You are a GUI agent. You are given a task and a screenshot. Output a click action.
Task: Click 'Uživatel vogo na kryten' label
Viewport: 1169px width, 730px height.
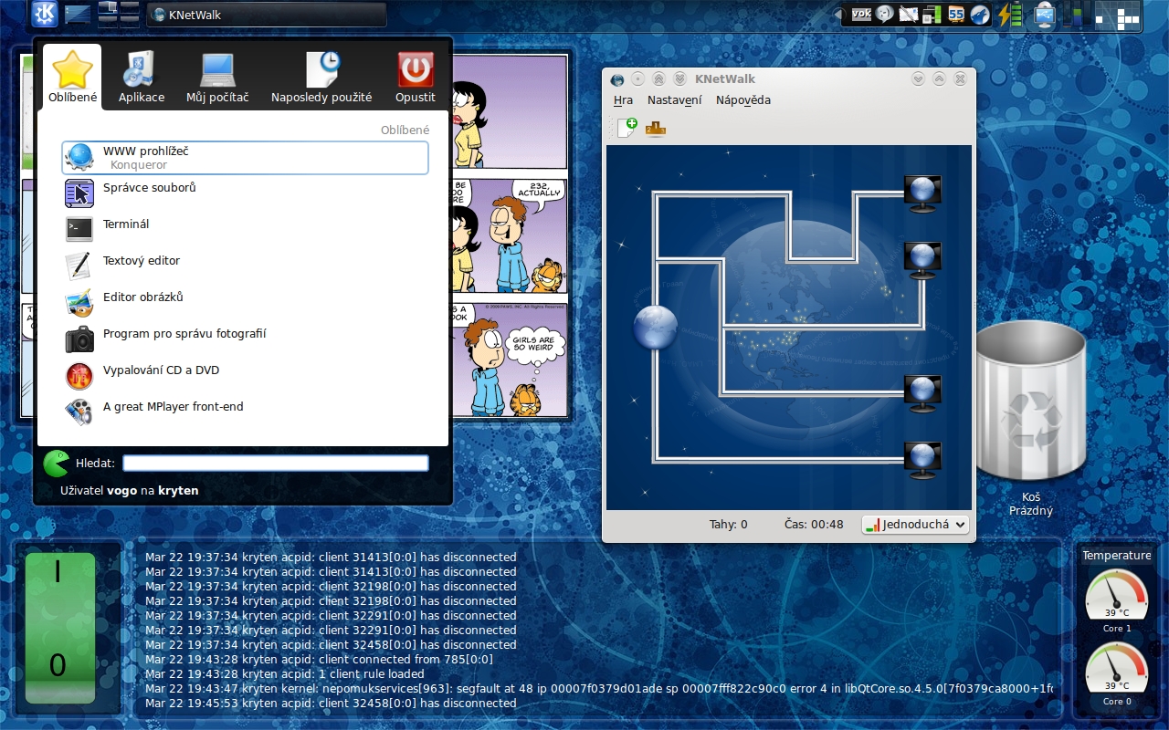coord(129,491)
